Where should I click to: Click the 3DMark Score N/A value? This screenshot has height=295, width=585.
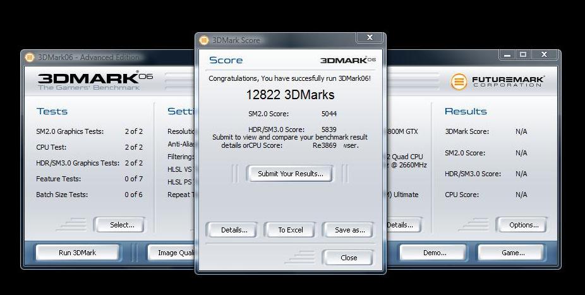click(521, 131)
